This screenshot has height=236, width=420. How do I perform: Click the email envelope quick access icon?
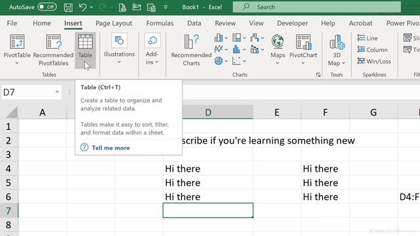(136, 7)
